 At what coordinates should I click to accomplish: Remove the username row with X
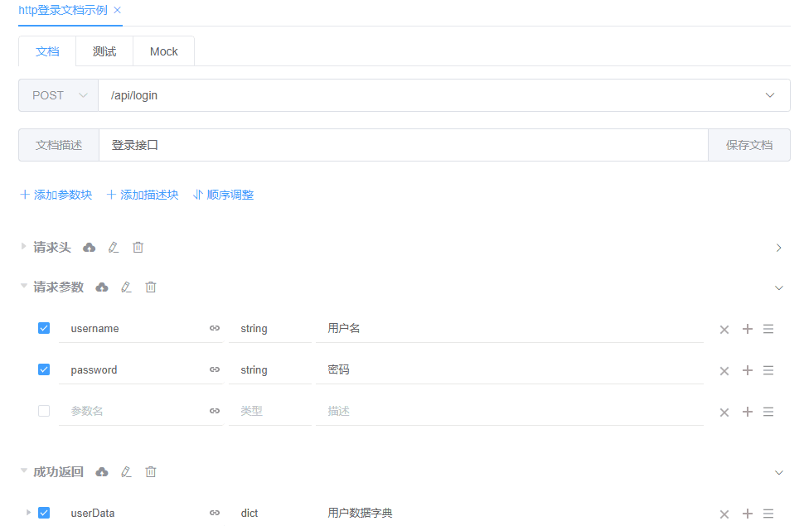click(x=724, y=330)
